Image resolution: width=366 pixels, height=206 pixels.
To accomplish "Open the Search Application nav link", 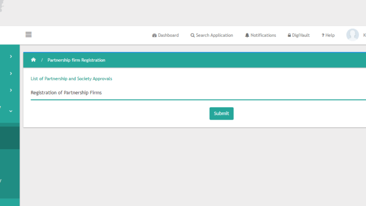I will (x=214, y=35).
